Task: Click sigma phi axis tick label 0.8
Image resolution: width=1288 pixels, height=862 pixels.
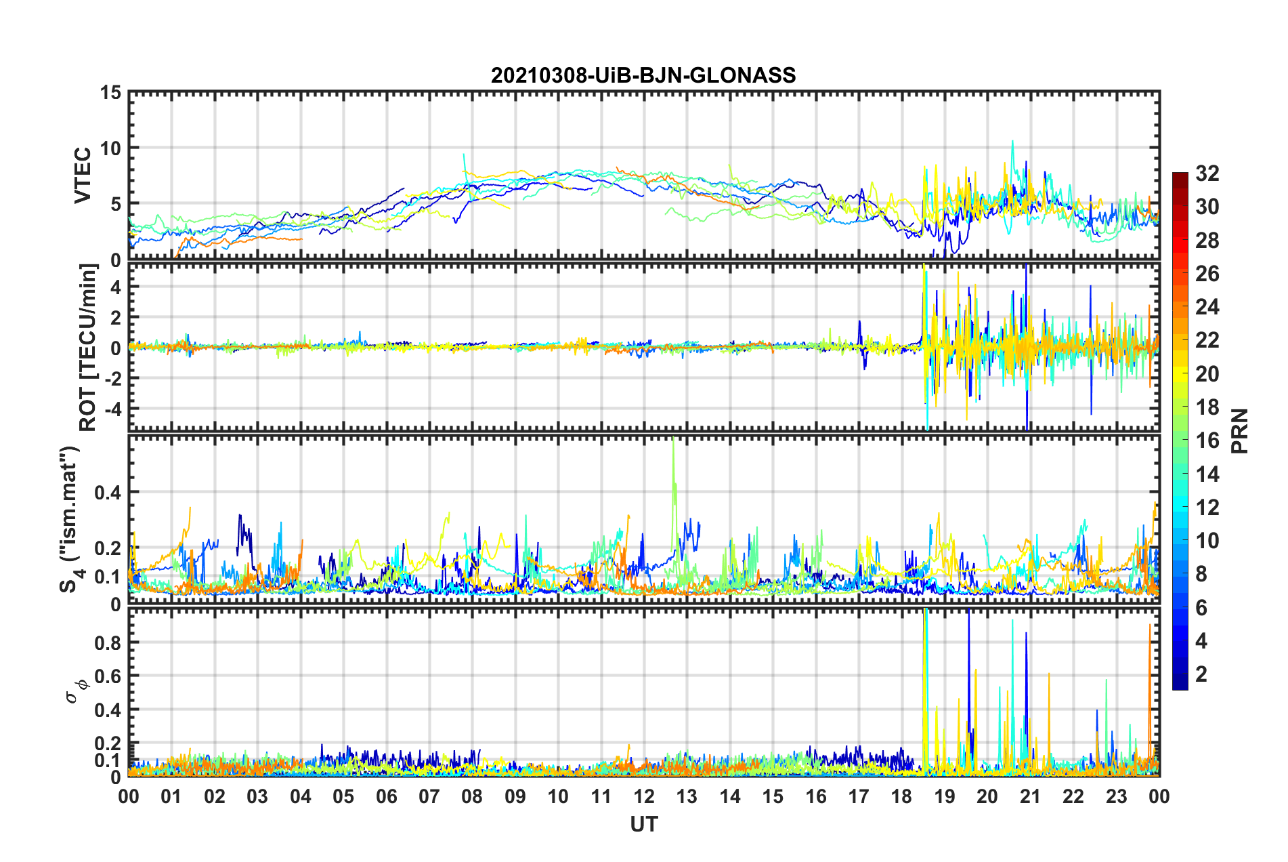Action: (108, 642)
